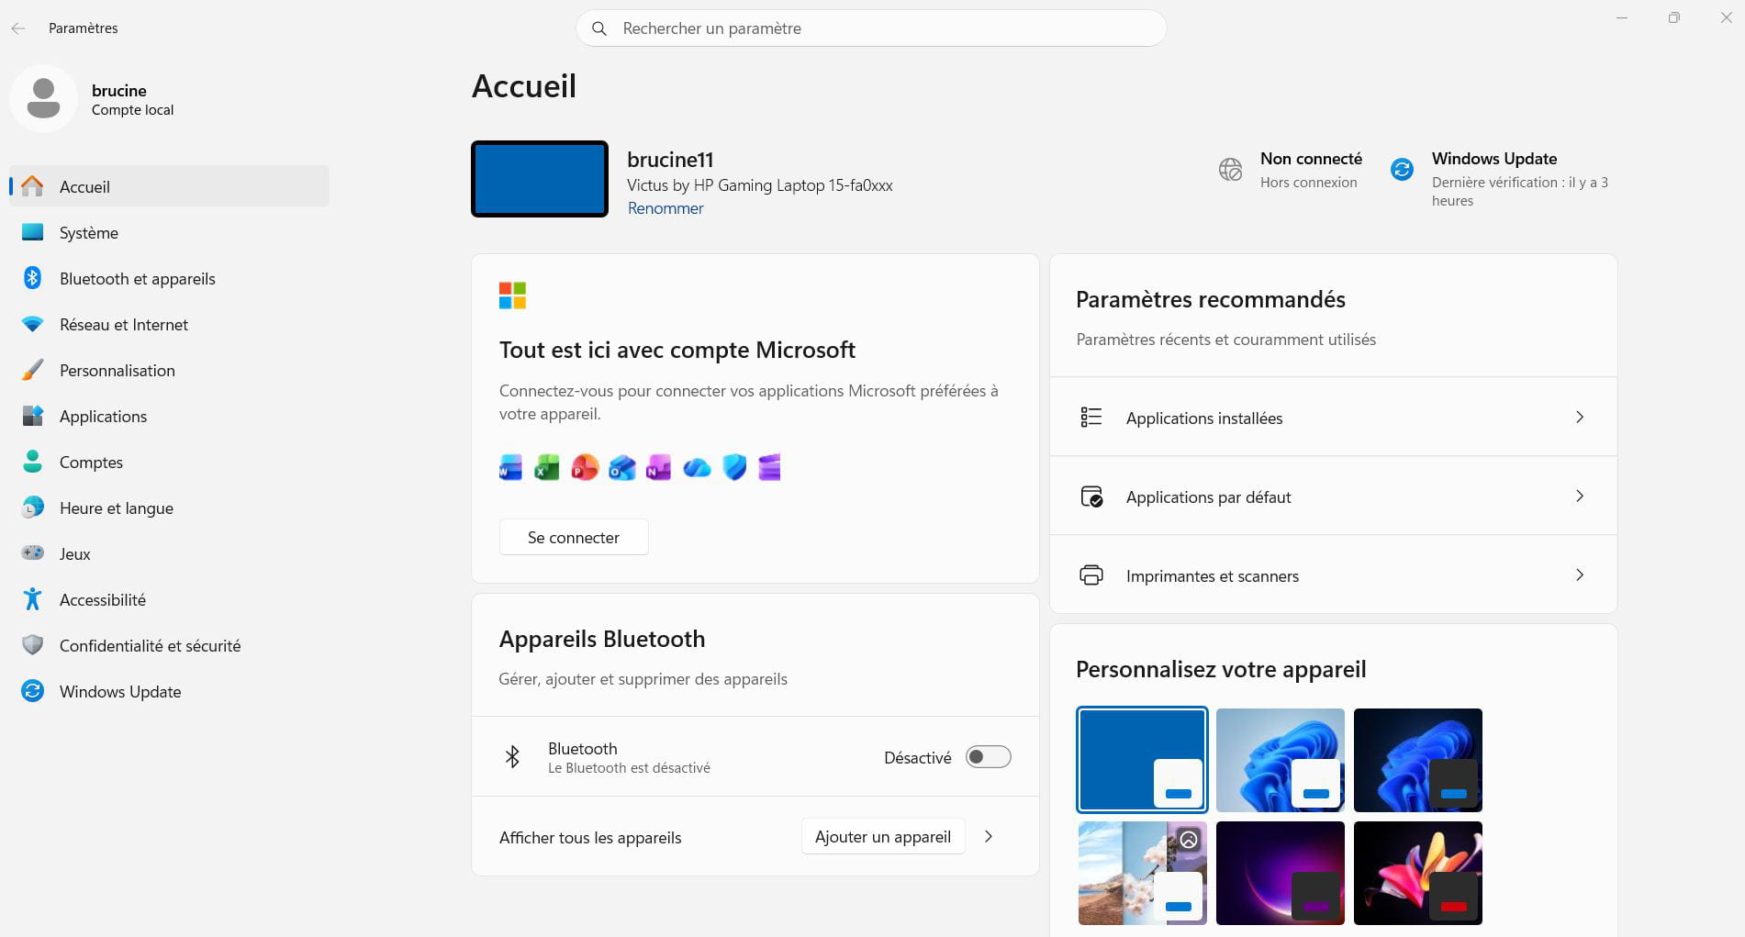1745x937 pixels.
Task: Click the Personnalisation paintbrush icon
Action: click(x=33, y=370)
